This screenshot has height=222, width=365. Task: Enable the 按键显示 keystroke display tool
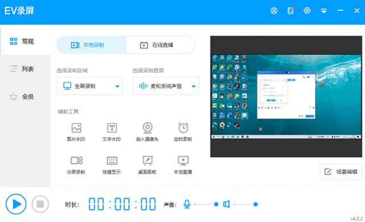click(x=112, y=165)
